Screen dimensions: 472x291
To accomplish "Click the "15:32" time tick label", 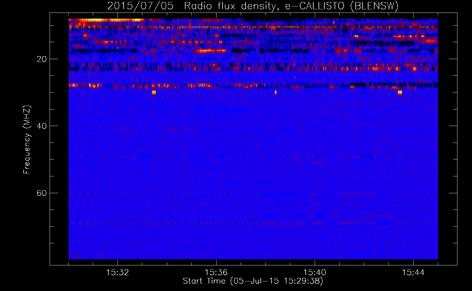I will 118,272.
